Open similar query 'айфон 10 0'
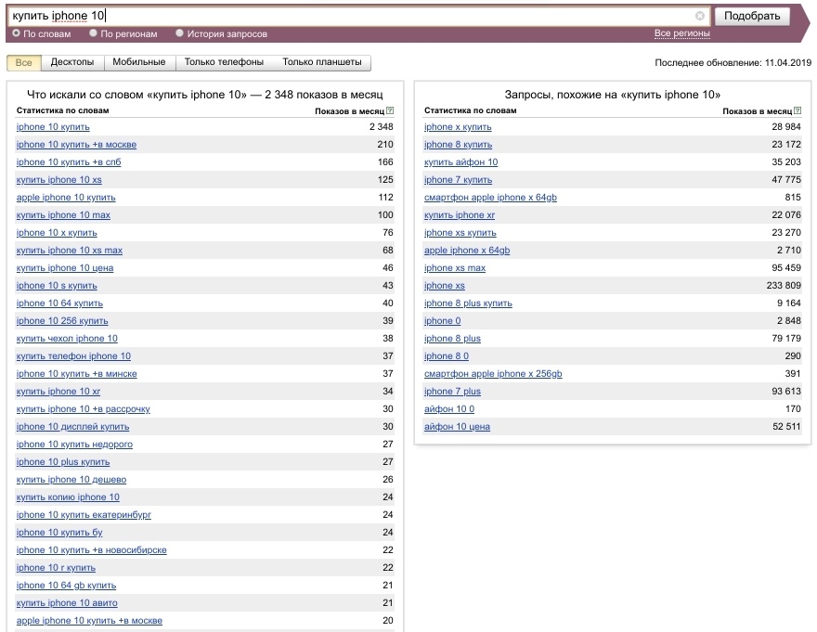This screenshot has height=632, width=817. click(449, 409)
